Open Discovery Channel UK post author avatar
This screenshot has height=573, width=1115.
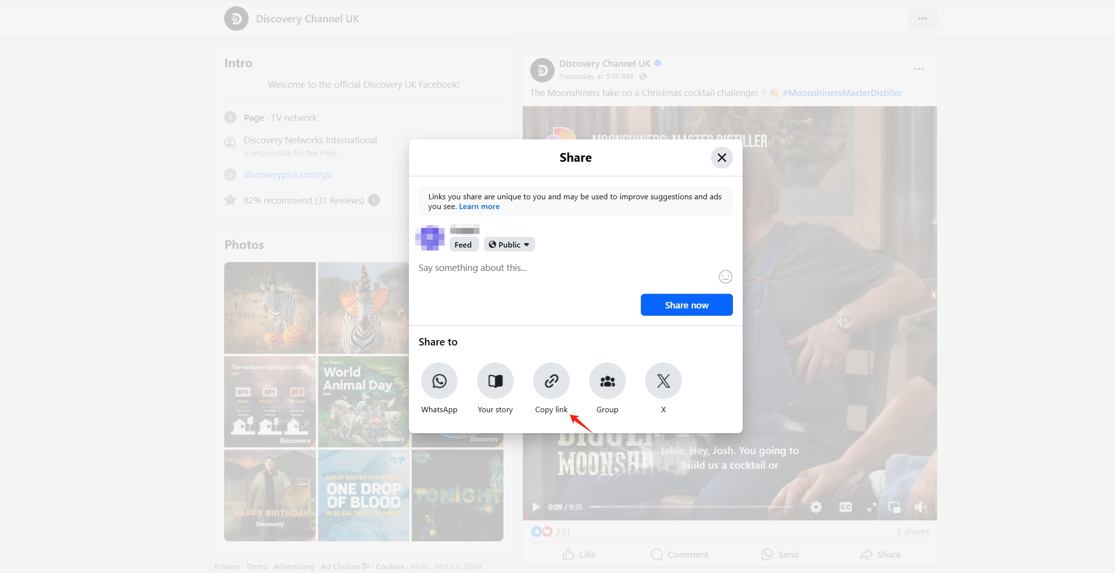[x=542, y=70]
